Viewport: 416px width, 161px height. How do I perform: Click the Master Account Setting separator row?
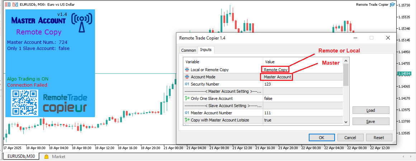click(x=263, y=91)
